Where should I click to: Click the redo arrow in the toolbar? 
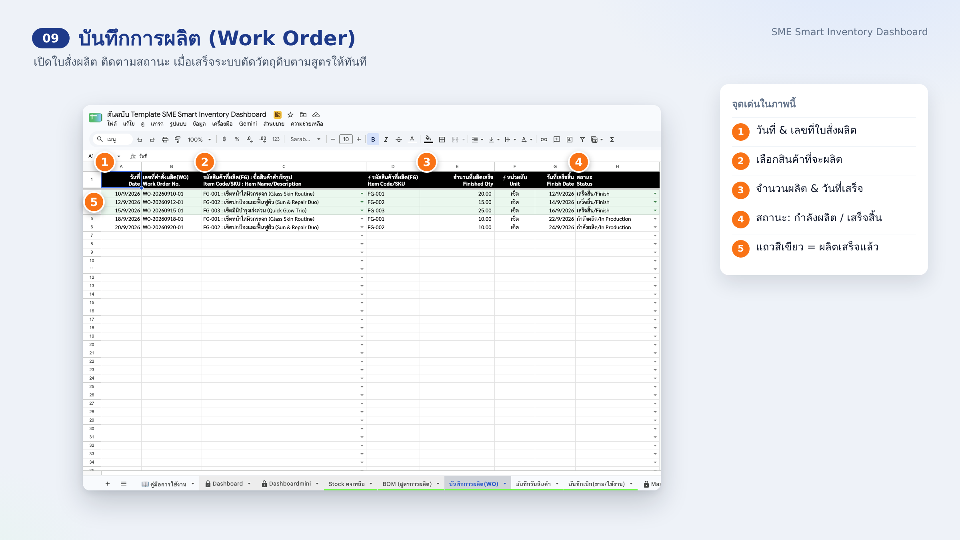152,140
